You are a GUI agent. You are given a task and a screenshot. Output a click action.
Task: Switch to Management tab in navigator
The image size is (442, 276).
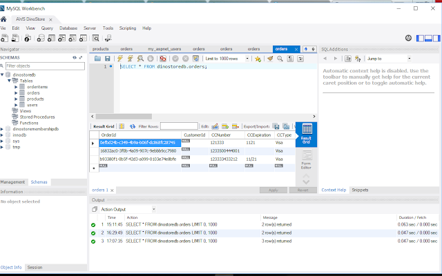pos(12,182)
